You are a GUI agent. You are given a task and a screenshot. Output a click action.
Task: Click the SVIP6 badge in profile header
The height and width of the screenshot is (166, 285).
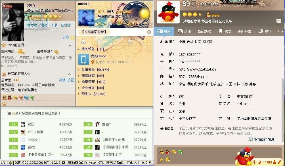213,15
